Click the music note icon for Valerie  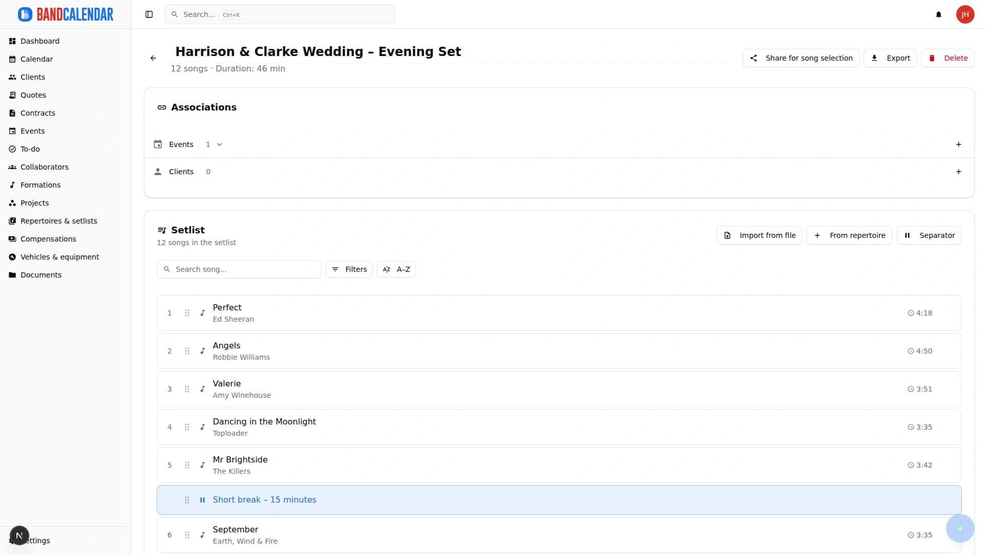203,389
